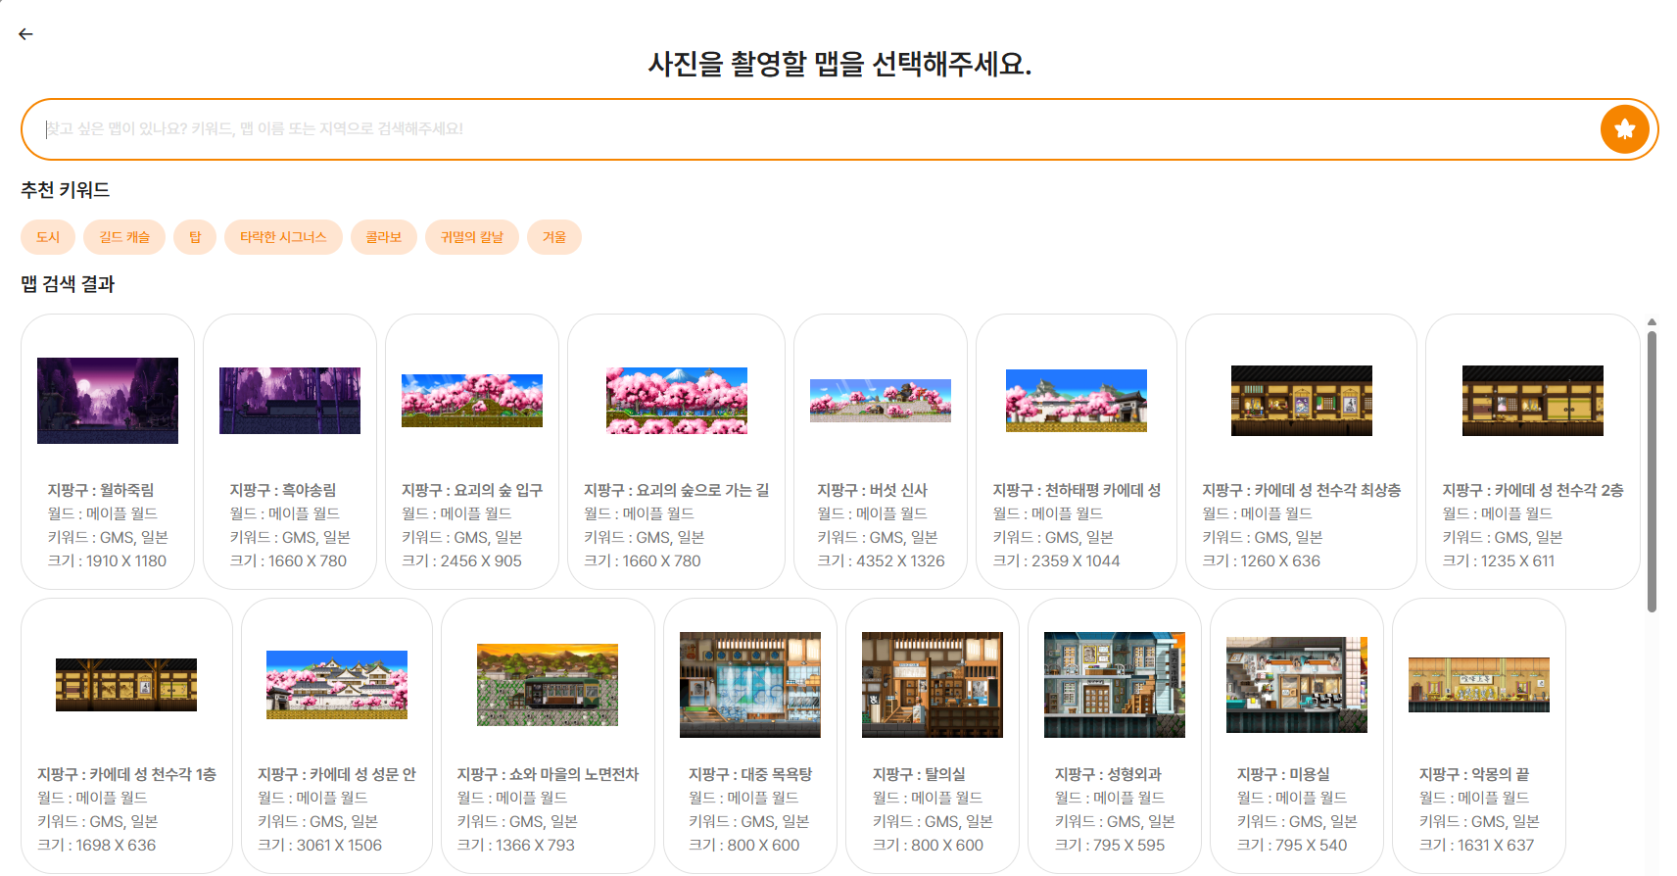
Task: Click the '크기 : 795 X 540' size text
Action: pyautogui.click(x=1291, y=846)
